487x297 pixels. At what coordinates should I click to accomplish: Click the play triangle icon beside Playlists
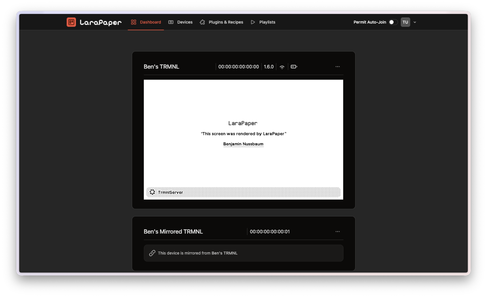(253, 22)
